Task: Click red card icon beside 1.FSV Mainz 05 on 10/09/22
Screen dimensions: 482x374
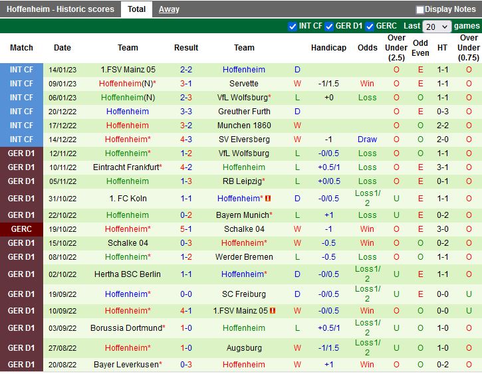Action: point(273,311)
